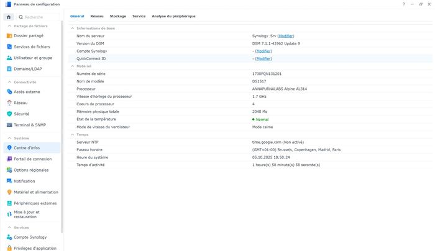Open Options régionales icon

tap(9, 170)
